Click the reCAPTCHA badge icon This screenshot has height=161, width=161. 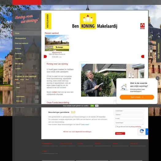(142, 132)
